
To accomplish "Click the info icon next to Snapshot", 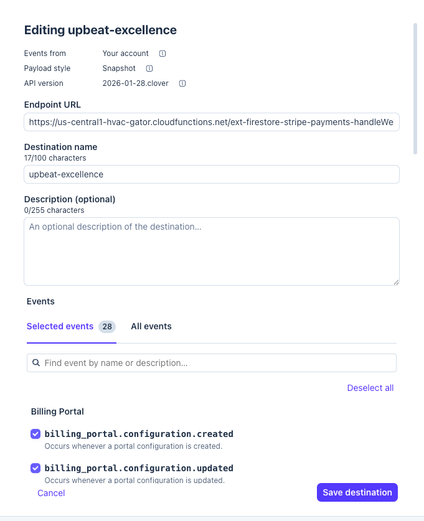I will (x=149, y=68).
